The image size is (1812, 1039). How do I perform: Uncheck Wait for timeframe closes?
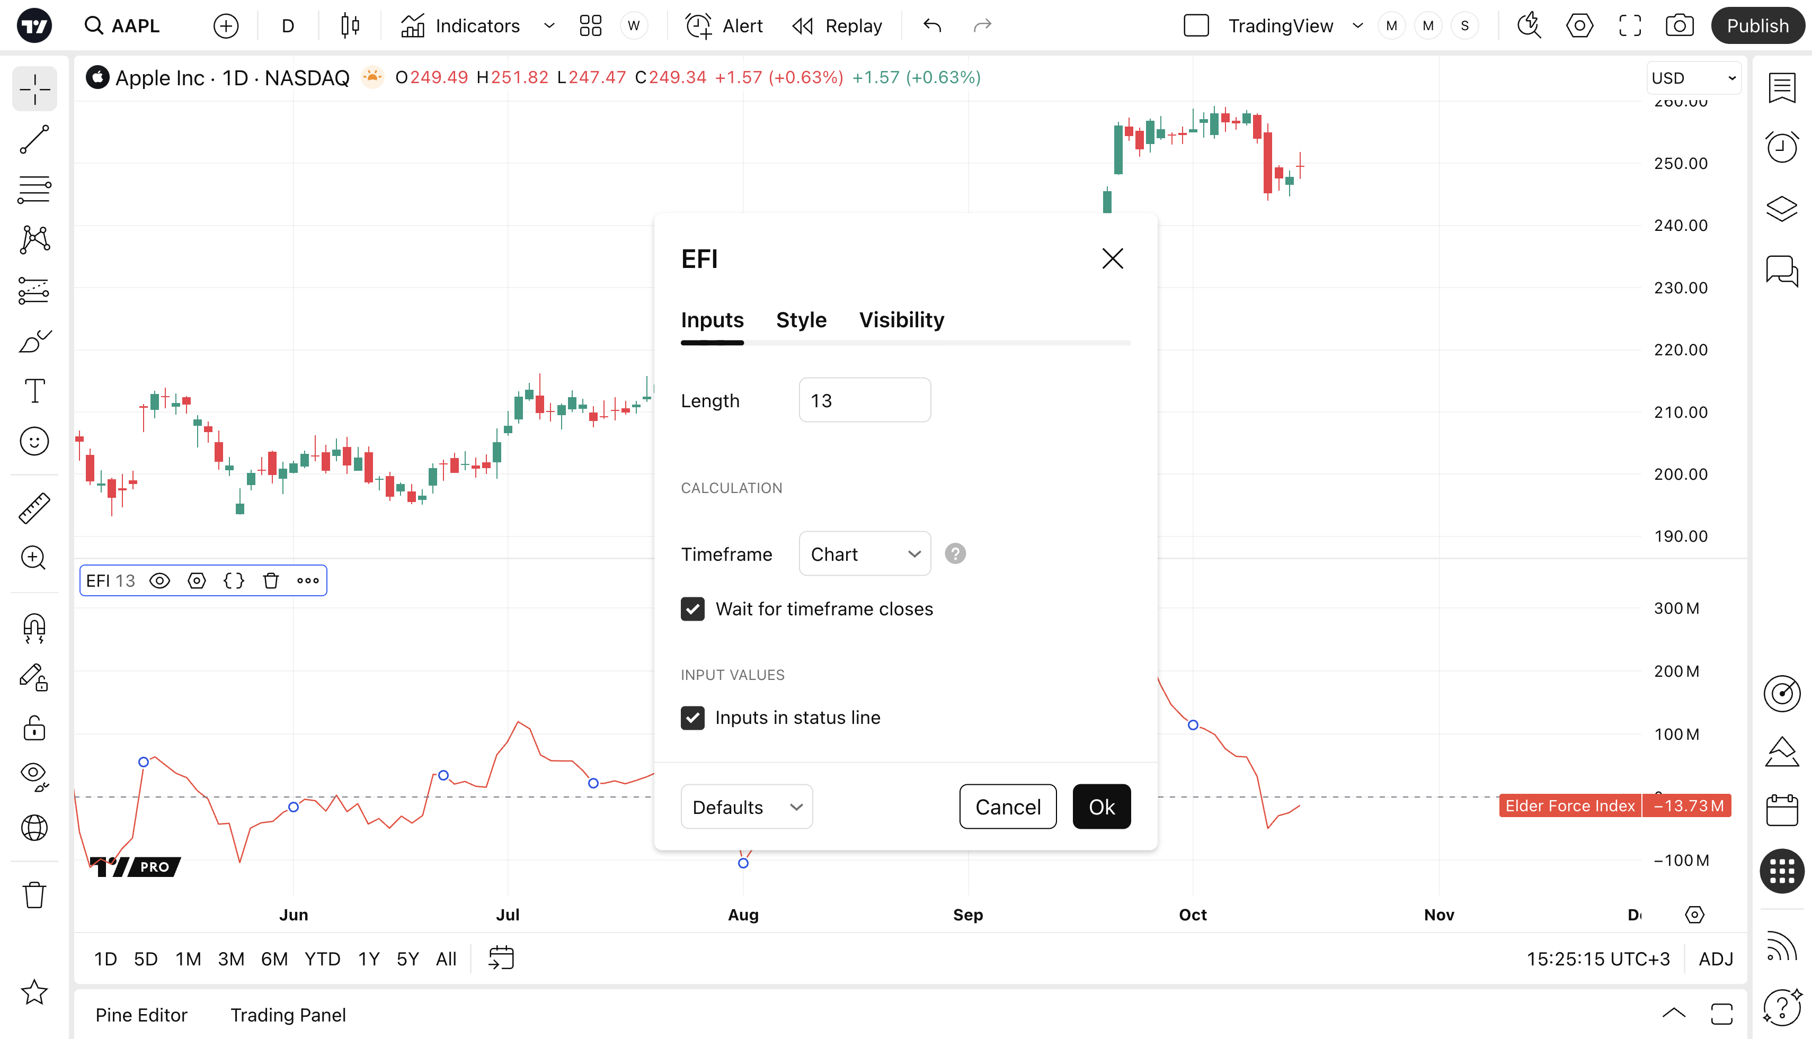[692, 610]
